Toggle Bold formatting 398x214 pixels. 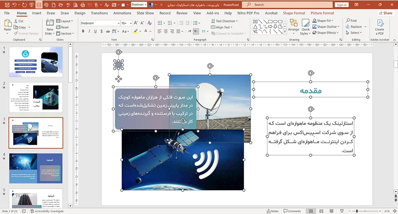pos(83,31)
